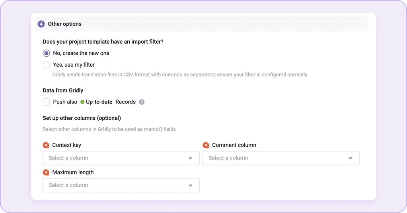Click the green Up-to-date status dot
The height and width of the screenshot is (213, 407).
(82, 102)
